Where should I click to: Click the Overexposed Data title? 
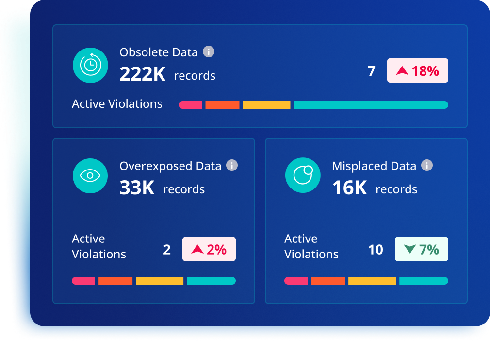(x=170, y=166)
